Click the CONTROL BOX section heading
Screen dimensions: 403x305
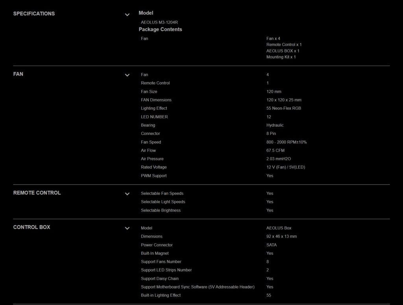point(31,227)
